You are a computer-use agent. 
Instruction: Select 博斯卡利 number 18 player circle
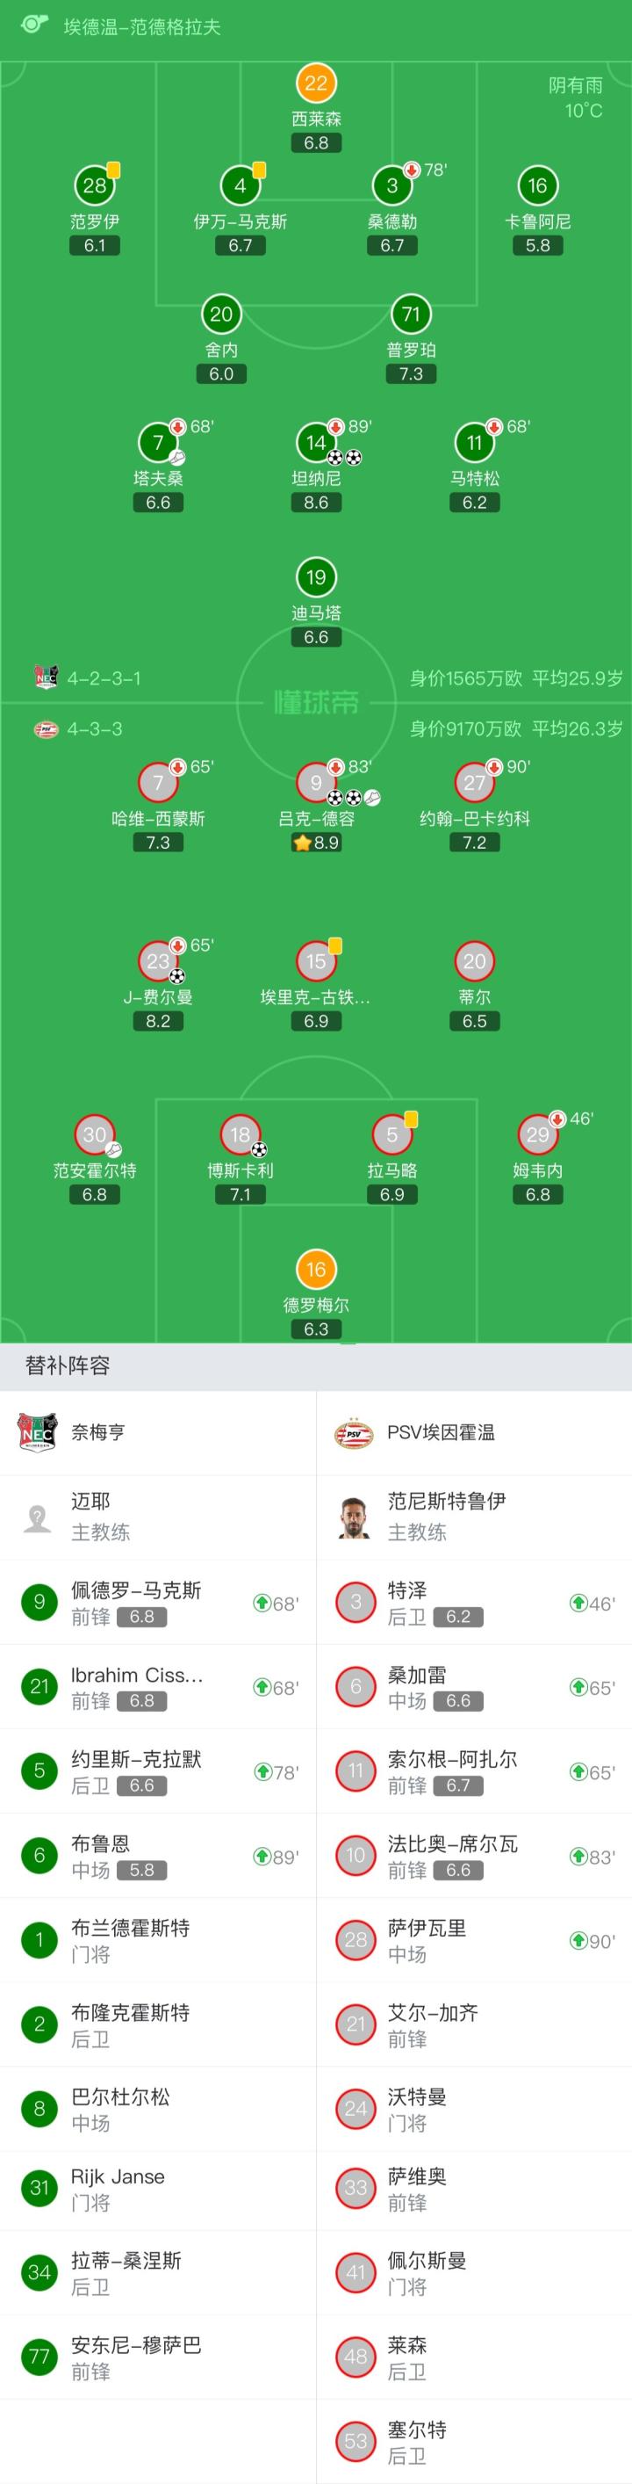[240, 1135]
